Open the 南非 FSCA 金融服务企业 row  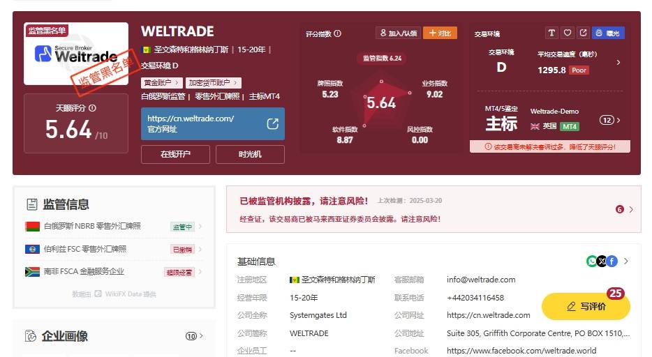click(x=114, y=272)
